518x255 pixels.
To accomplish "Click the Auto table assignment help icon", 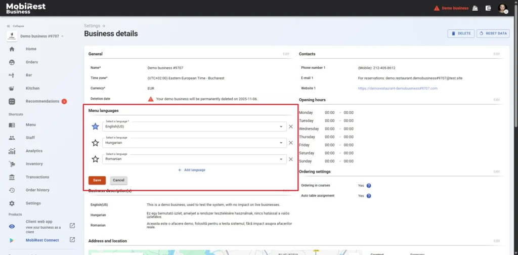I will point(369,196).
